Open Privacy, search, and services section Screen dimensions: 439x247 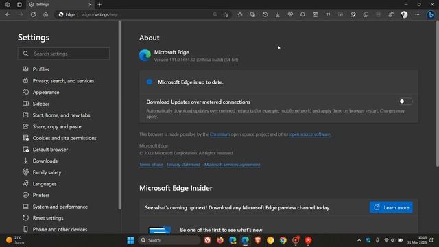[x=58, y=81]
